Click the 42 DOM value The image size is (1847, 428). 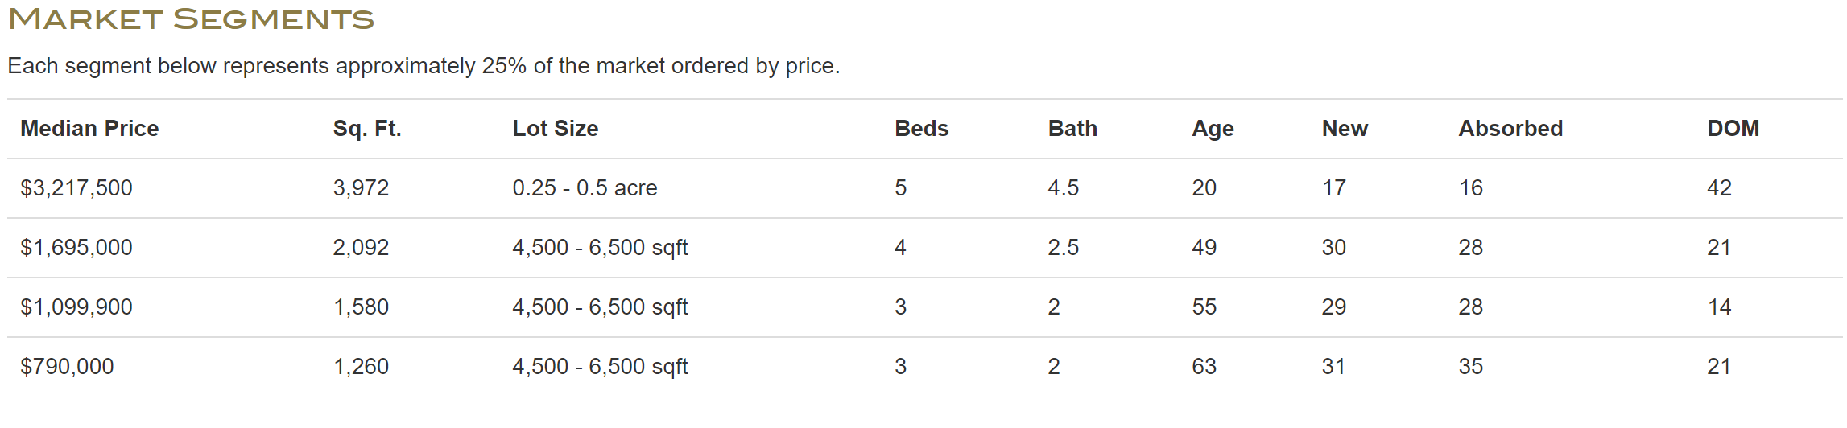(1719, 188)
